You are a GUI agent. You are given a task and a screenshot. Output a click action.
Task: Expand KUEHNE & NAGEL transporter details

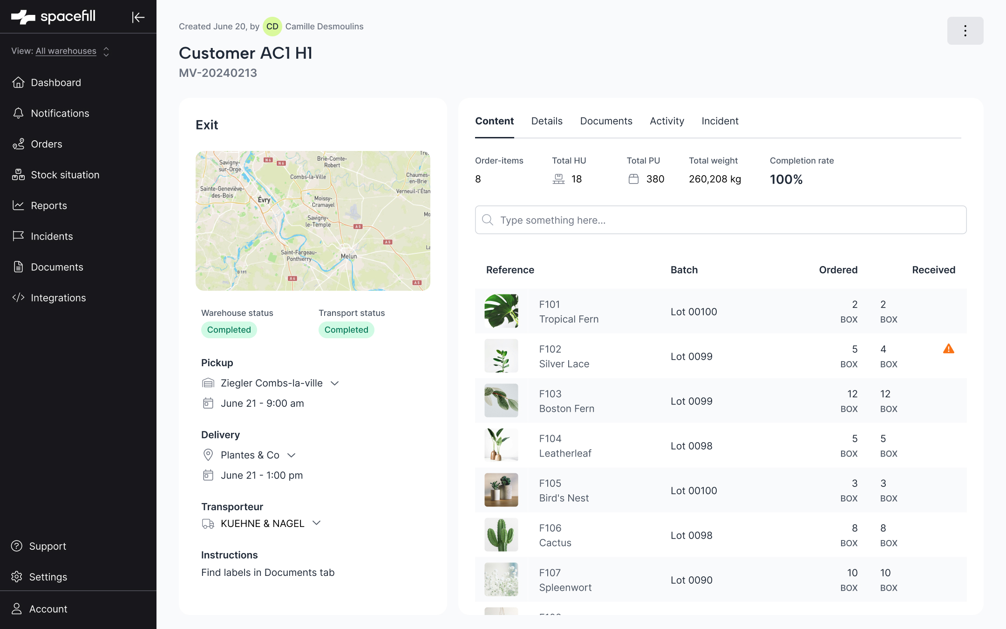317,523
